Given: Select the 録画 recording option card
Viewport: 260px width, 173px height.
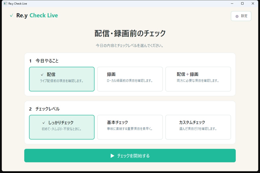Looking at the screenshot, I should [x=130, y=79].
